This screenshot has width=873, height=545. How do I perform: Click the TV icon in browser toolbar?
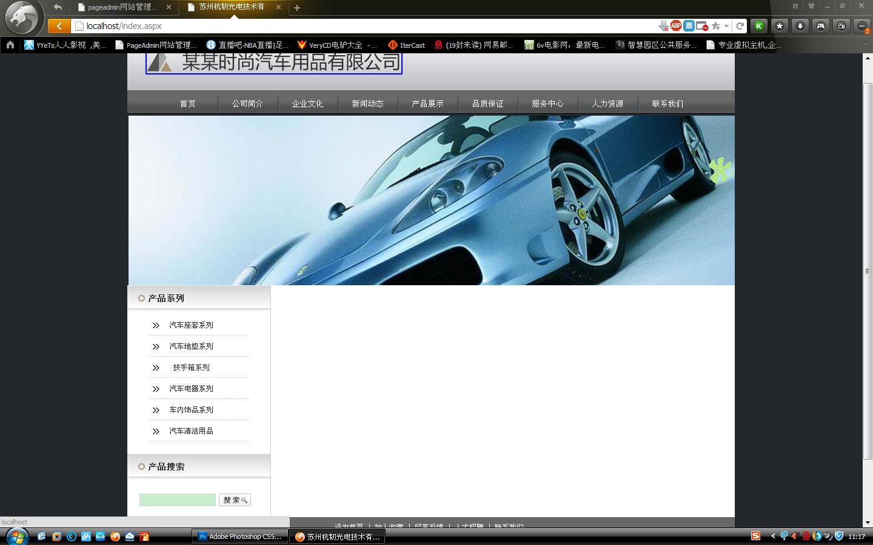point(841,26)
